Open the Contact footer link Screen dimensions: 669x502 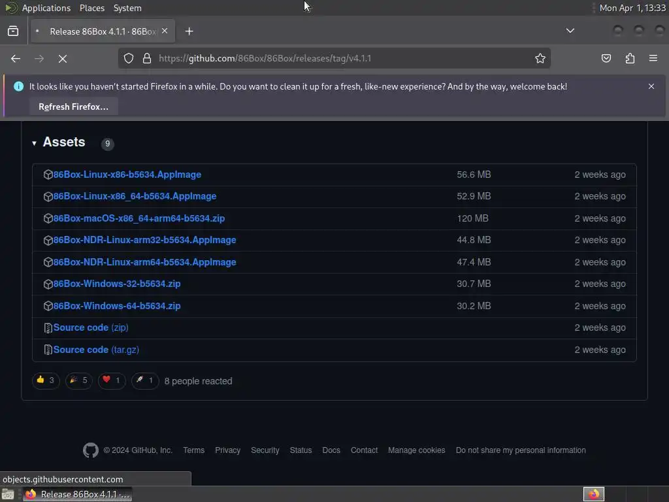[x=364, y=450]
